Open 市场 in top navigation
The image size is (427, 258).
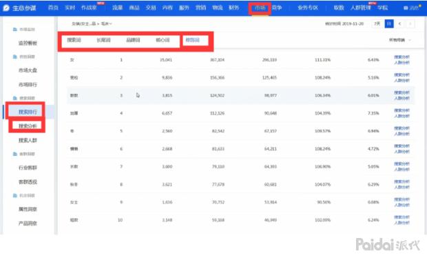click(260, 8)
